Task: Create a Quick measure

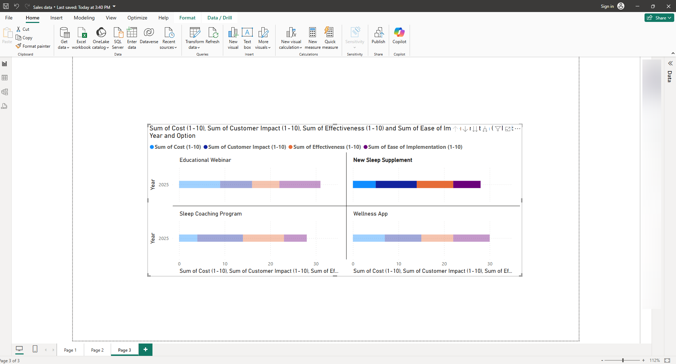Action: [330, 39]
